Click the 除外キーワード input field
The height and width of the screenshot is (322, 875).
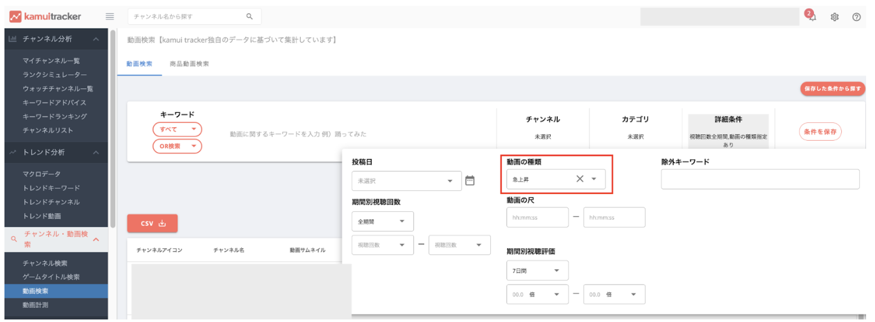pyautogui.click(x=760, y=179)
